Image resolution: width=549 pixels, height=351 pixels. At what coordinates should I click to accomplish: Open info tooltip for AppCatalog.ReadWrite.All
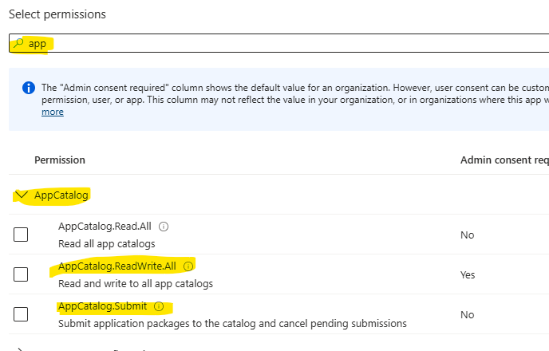click(x=188, y=266)
